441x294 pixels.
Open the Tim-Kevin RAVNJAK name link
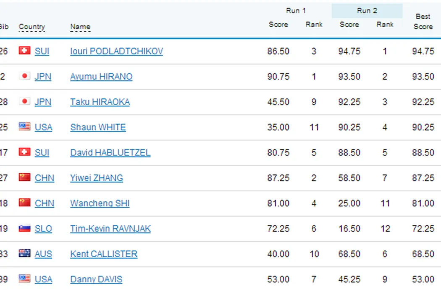(x=110, y=228)
